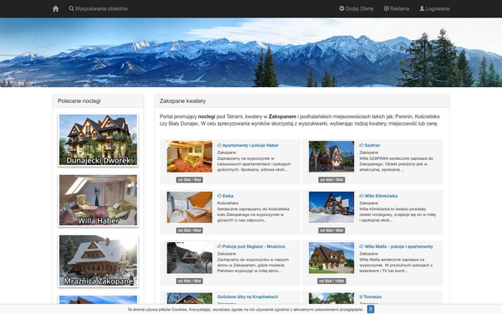Open Logowanie login link
This screenshot has height=314, width=502.
434,8
